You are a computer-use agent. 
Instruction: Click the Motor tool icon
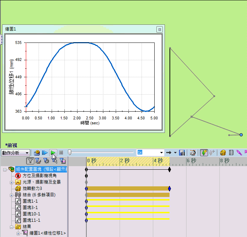tap(223, 153)
